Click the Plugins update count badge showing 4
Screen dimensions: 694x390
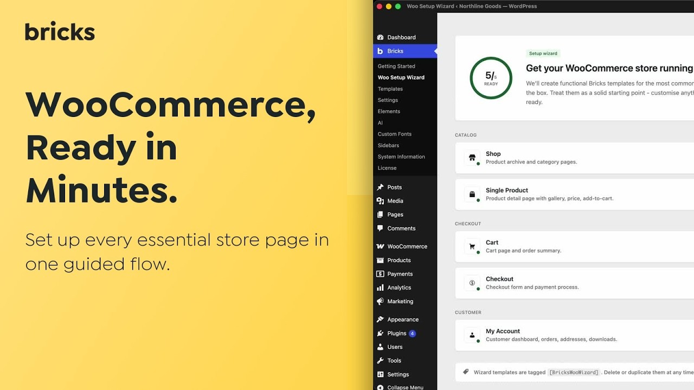tap(412, 334)
